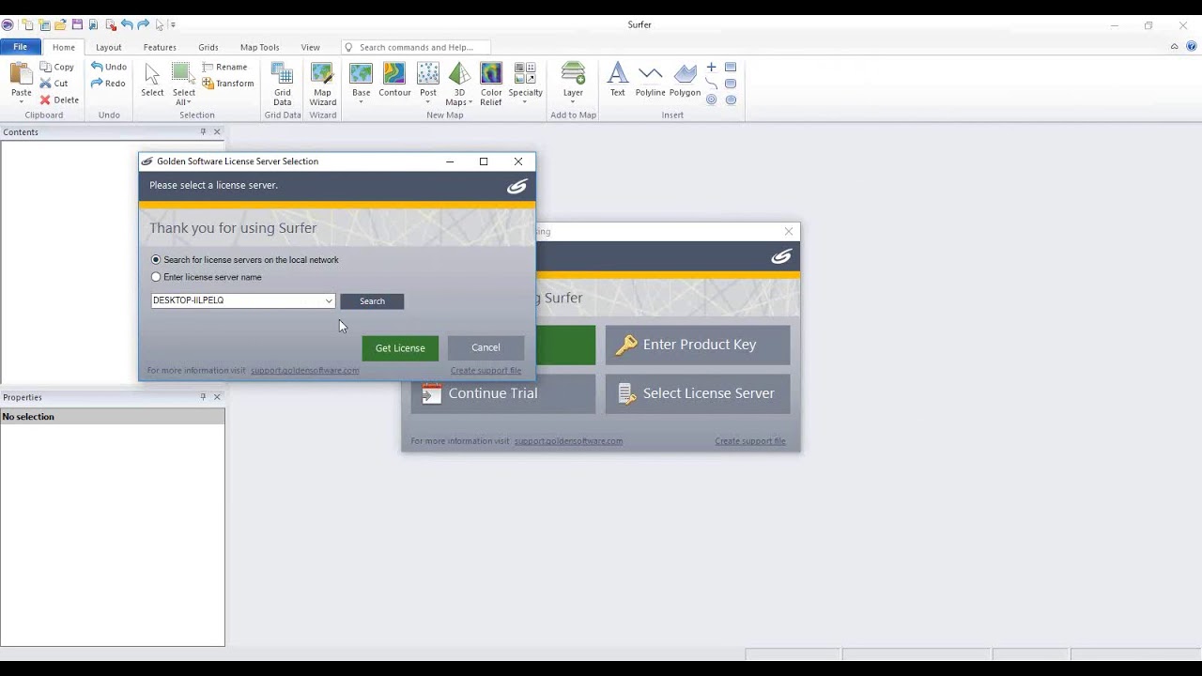Collapse the ribbon with the caret icon

pyautogui.click(x=1174, y=46)
